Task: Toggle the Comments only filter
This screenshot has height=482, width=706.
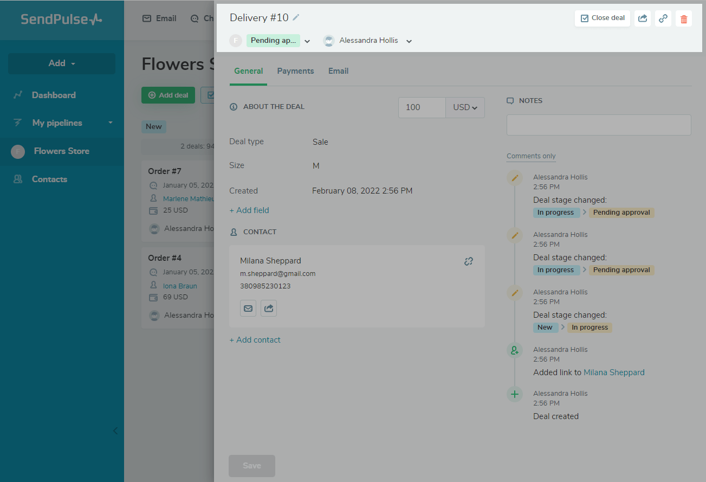Action: coord(531,156)
